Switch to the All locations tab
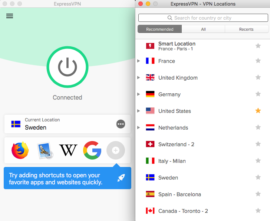This screenshot has height=221, width=270. pyautogui.click(x=203, y=29)
